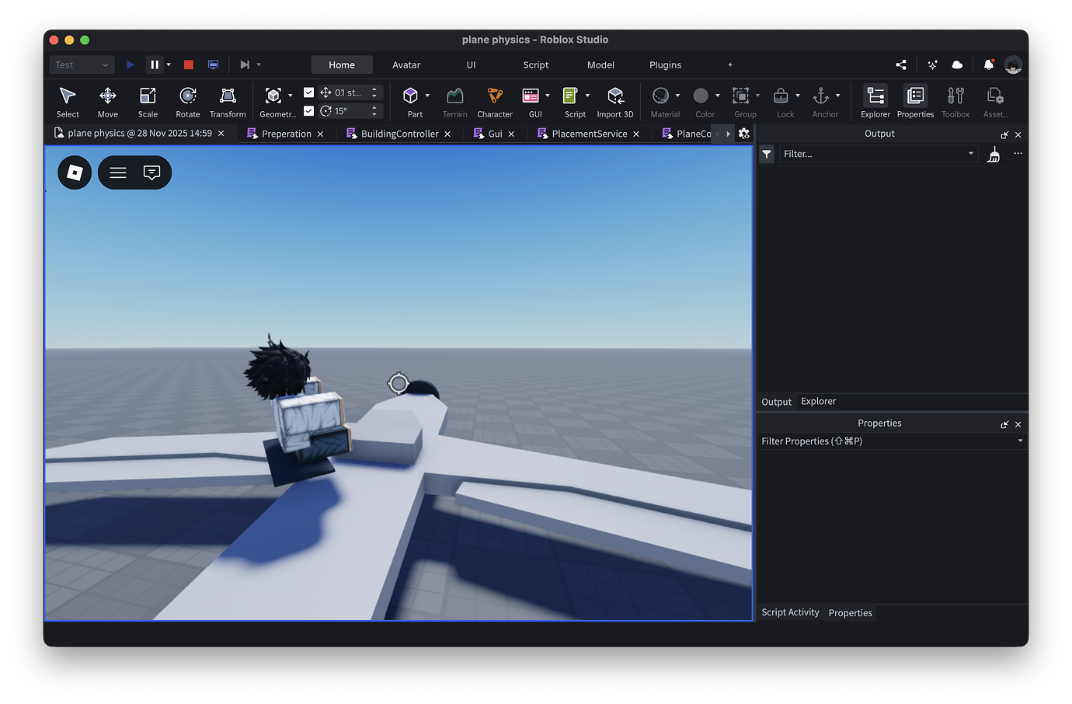
Task: Open the Test mode dropdown
Action: pyautogui.click(x=81, y=64)
